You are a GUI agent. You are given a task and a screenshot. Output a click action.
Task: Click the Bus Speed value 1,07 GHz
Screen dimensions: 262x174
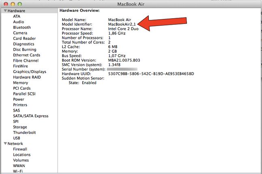(117, 56)
